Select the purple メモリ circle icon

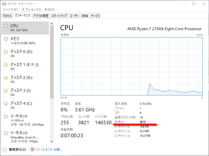click(x=6, y=39)
